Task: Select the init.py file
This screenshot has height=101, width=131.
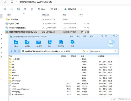Action: (x=13, y=86)
